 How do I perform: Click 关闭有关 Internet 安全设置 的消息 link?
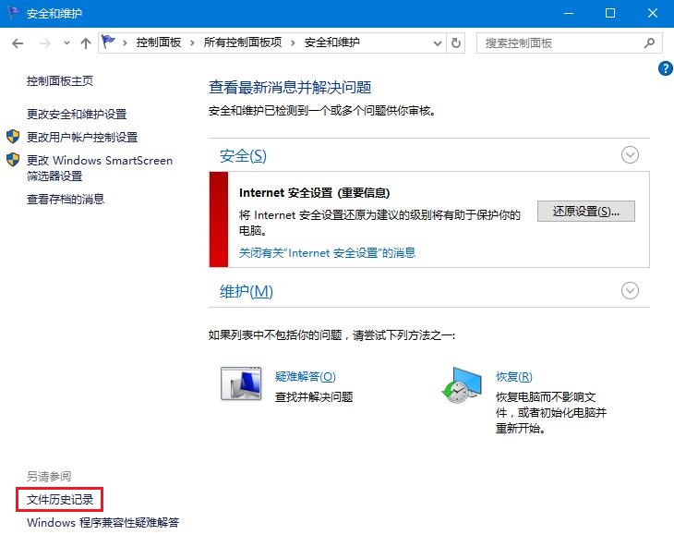point(327,253)
